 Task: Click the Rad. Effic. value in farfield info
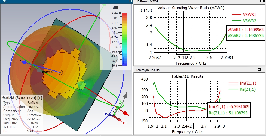pos(34,123)
